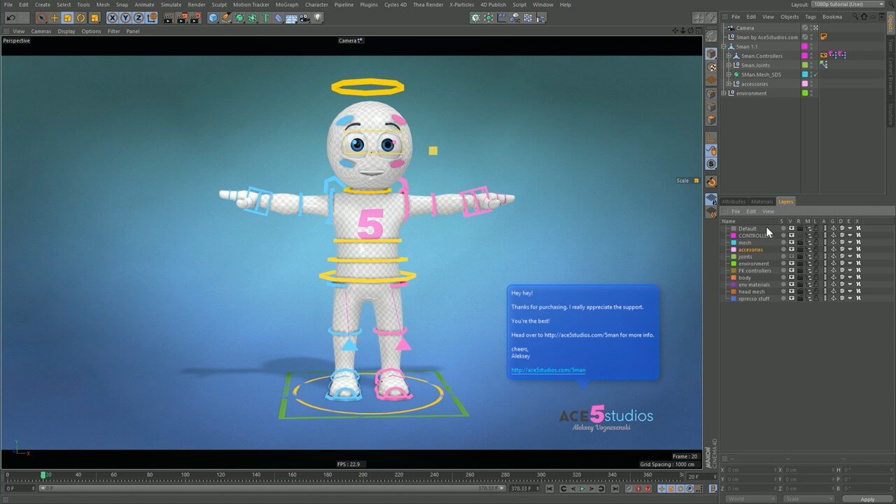Expand the 5man.Controllers tree node
Screen dimensions: 896x504
pyautogui.click(x=729, y=56)
